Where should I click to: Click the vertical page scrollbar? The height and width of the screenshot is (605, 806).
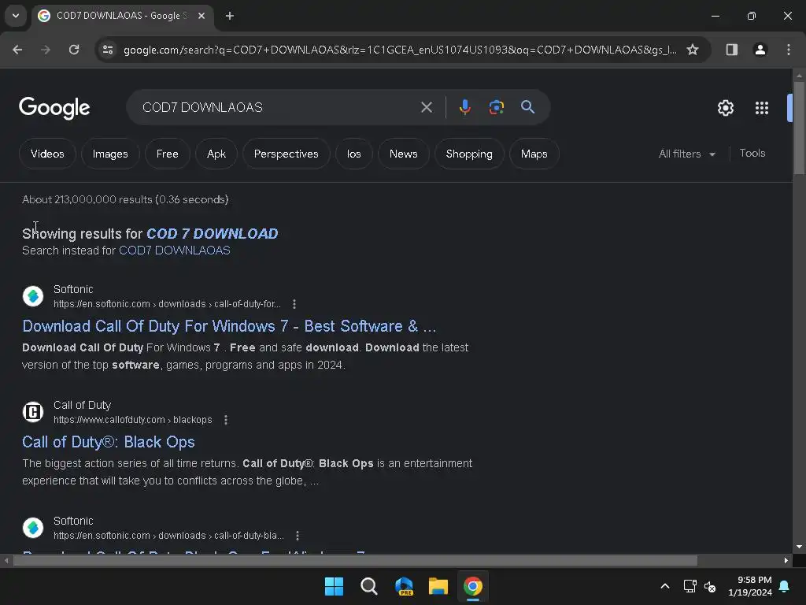pyautogui.click(x=799, y=128)
